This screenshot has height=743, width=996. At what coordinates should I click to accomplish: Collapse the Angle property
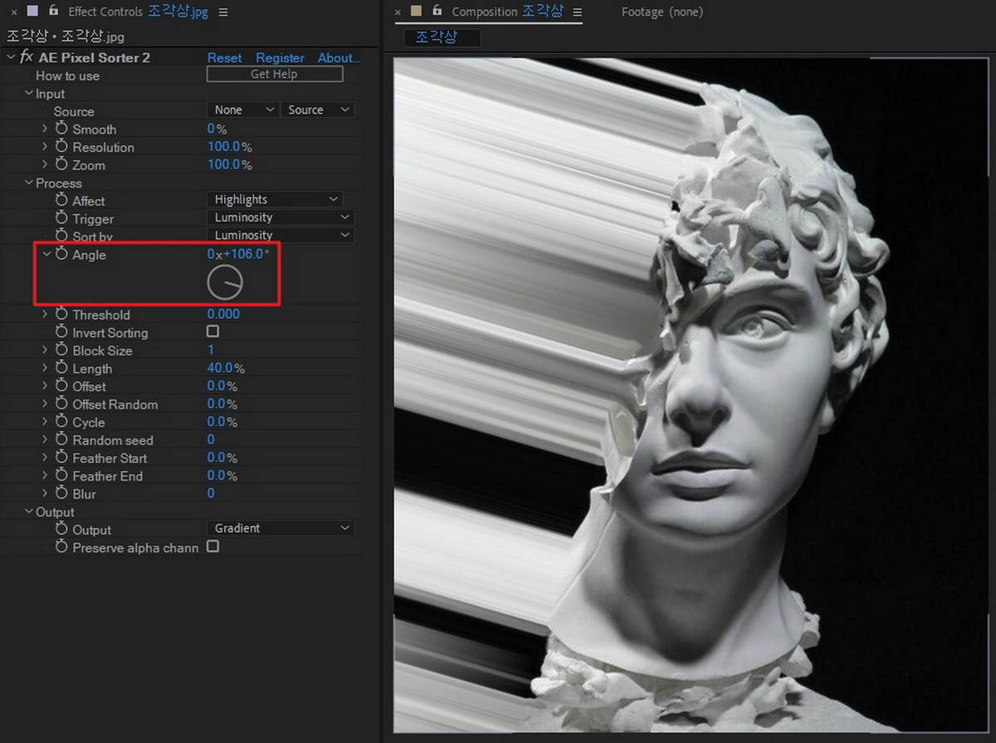pyautogui.click(x=46, y=254)
